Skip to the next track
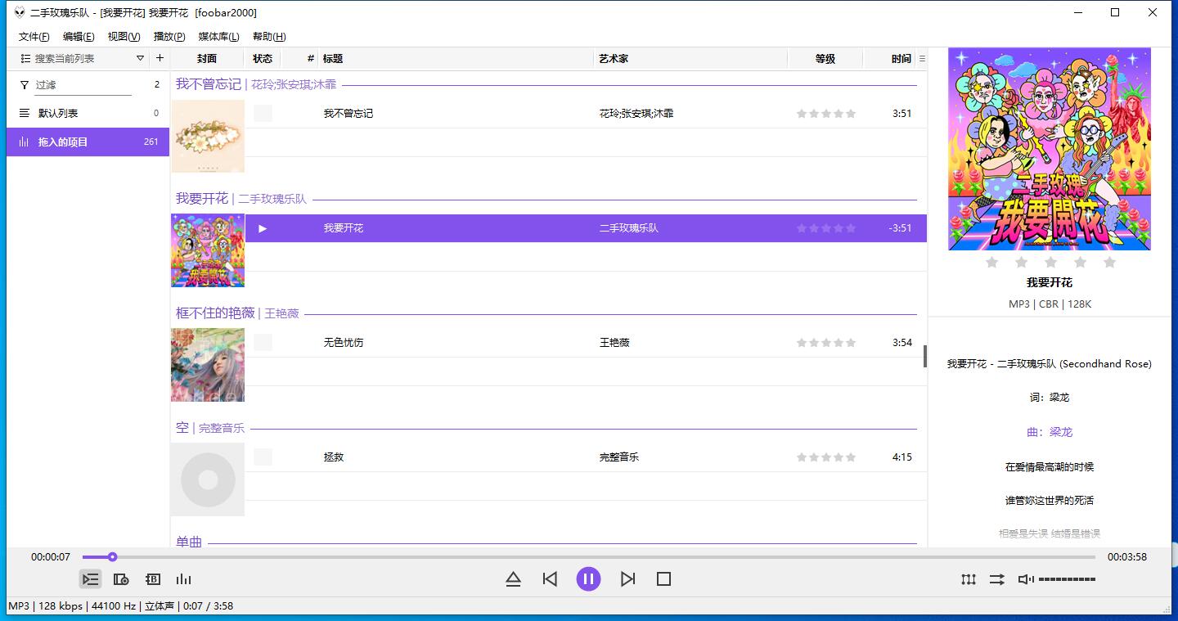Viewport: 1178px width, 621px height. click(627, 579)
